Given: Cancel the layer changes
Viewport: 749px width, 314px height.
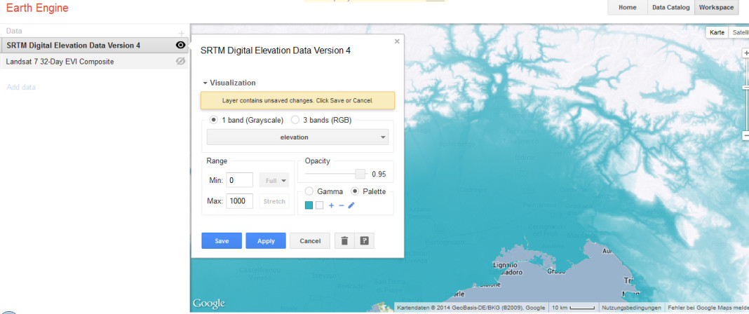Looking at the screenshot, I should click(x=310, y=241).
